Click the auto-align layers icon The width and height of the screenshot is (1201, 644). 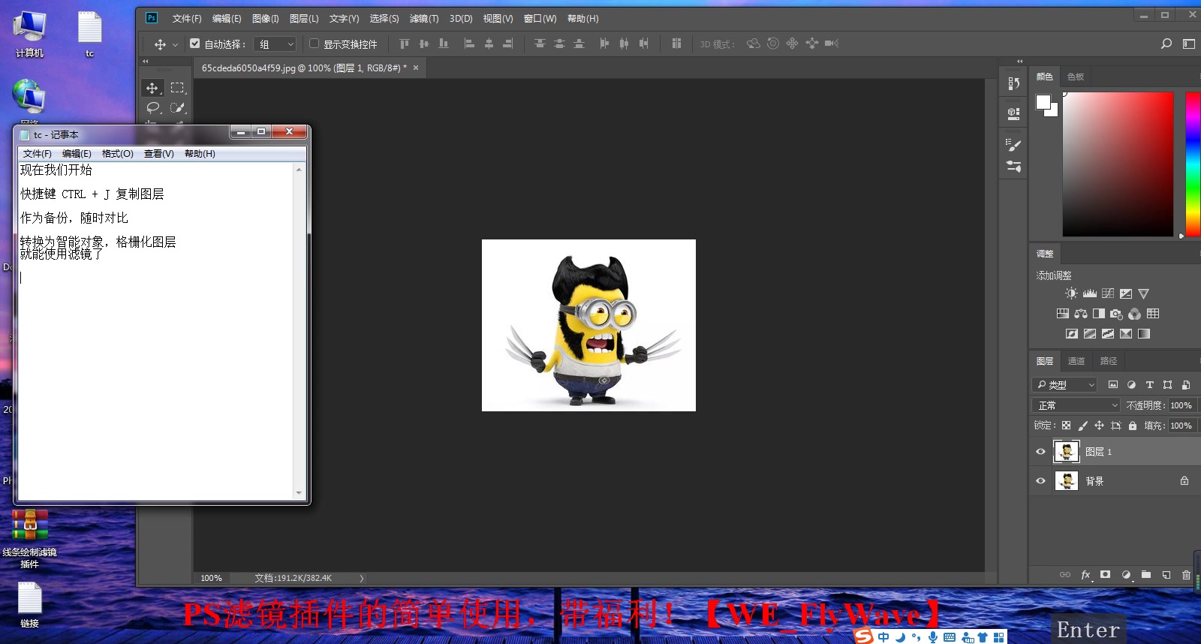coord(676,44)
